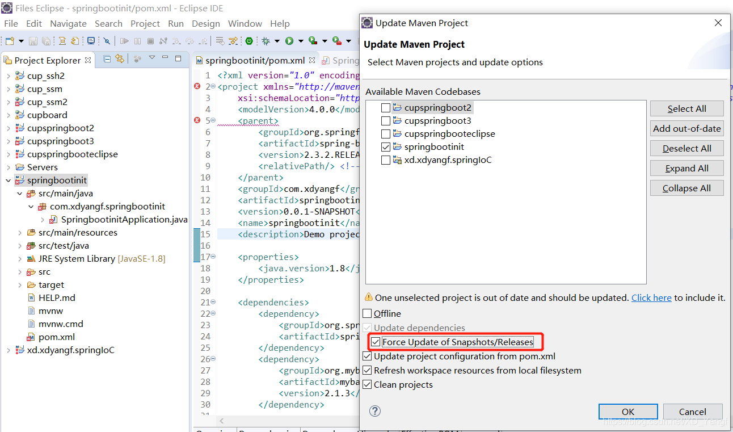Image resolution: width=733 pixels, height=432 pixels.
Task: Click the Save toolbar icon
Action: (x=33, y=41)
